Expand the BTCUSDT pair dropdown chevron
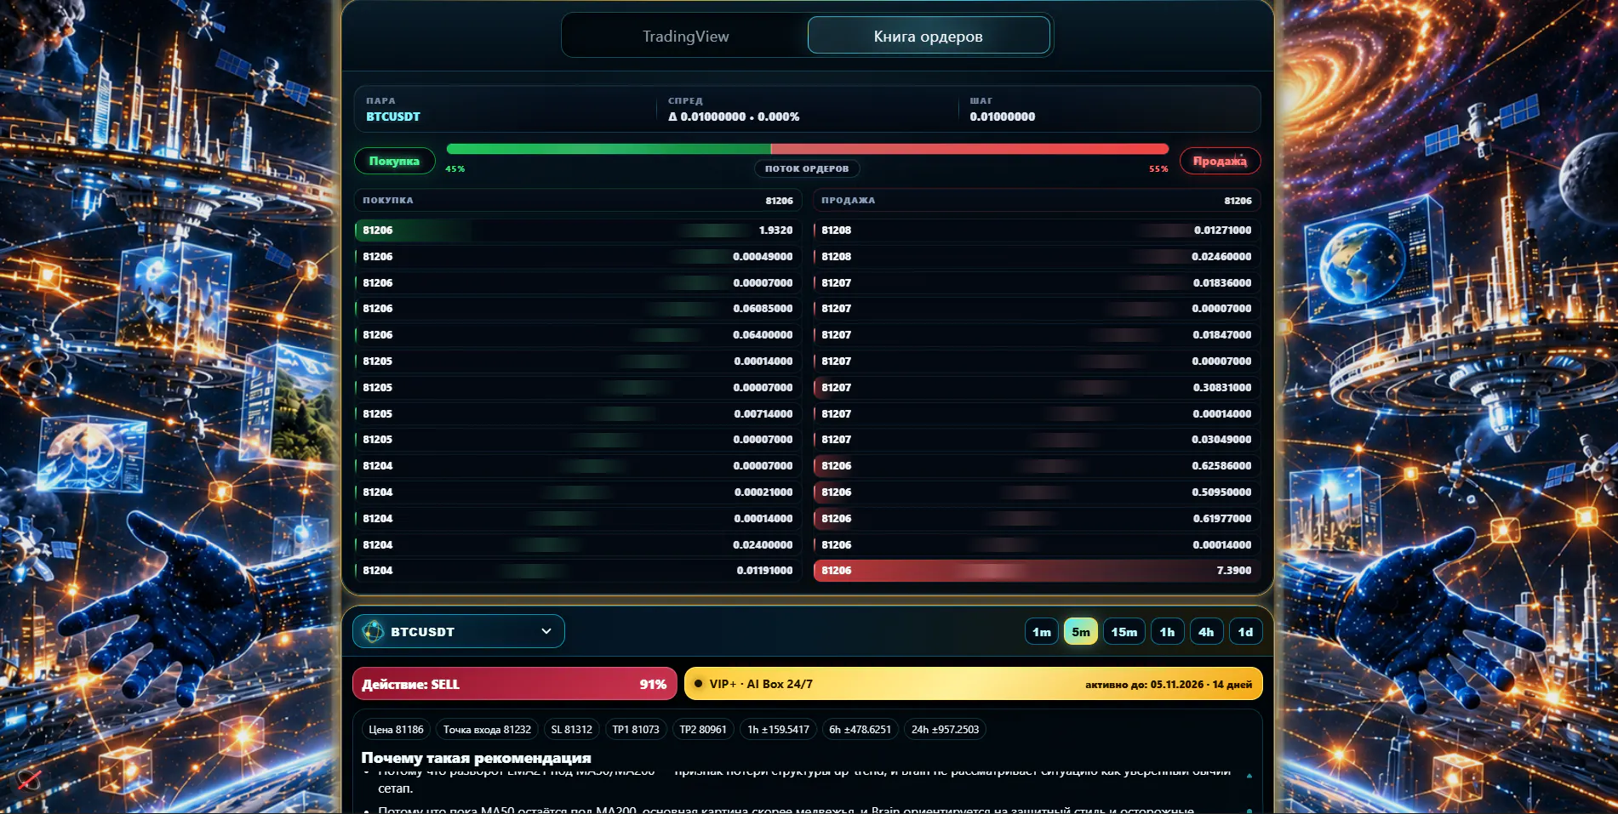 pos(546,631)
